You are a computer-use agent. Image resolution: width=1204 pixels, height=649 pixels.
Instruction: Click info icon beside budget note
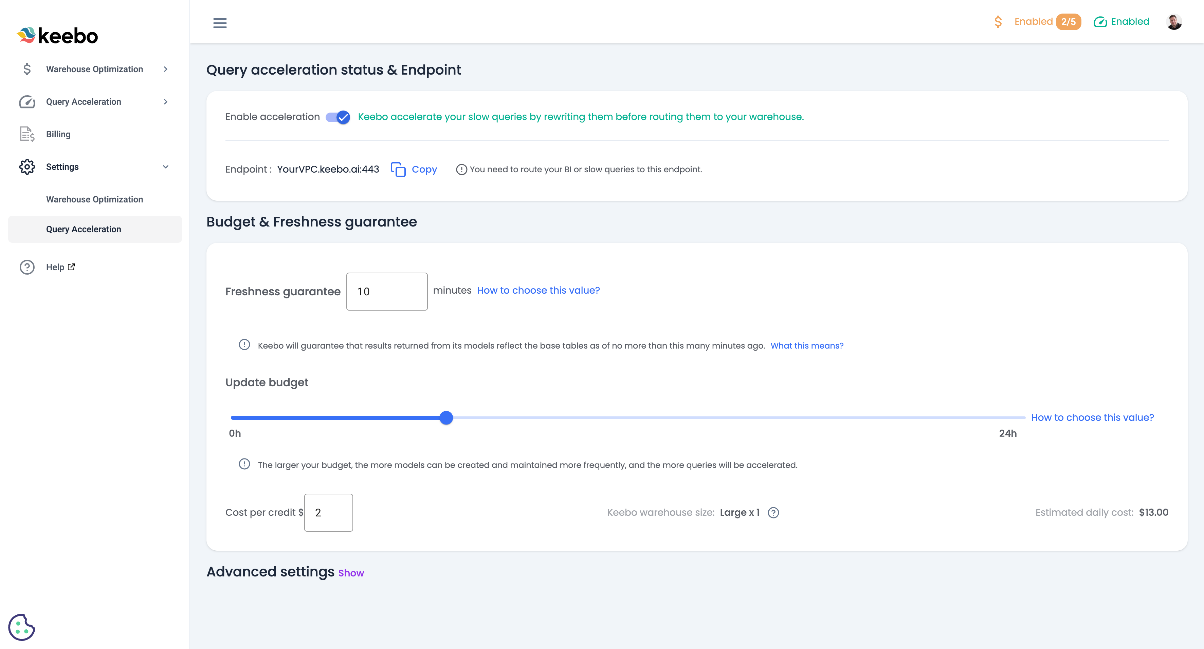pos(244,464)
